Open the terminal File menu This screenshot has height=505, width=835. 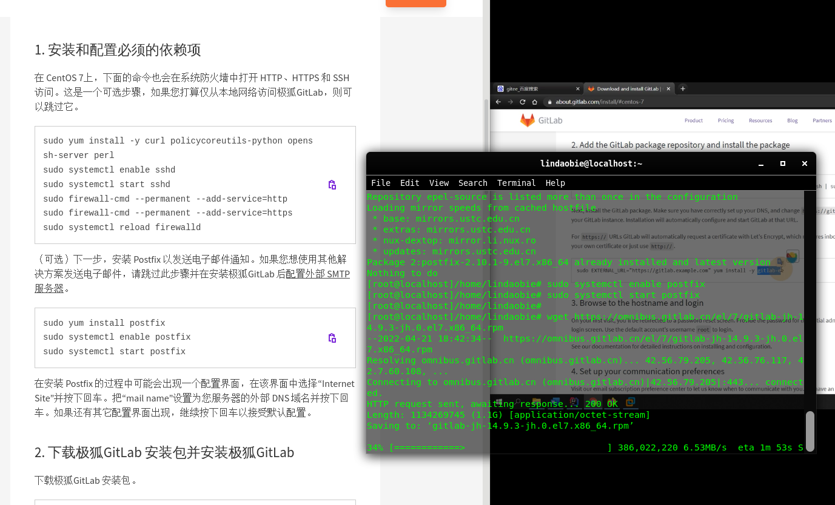point(381,183)
